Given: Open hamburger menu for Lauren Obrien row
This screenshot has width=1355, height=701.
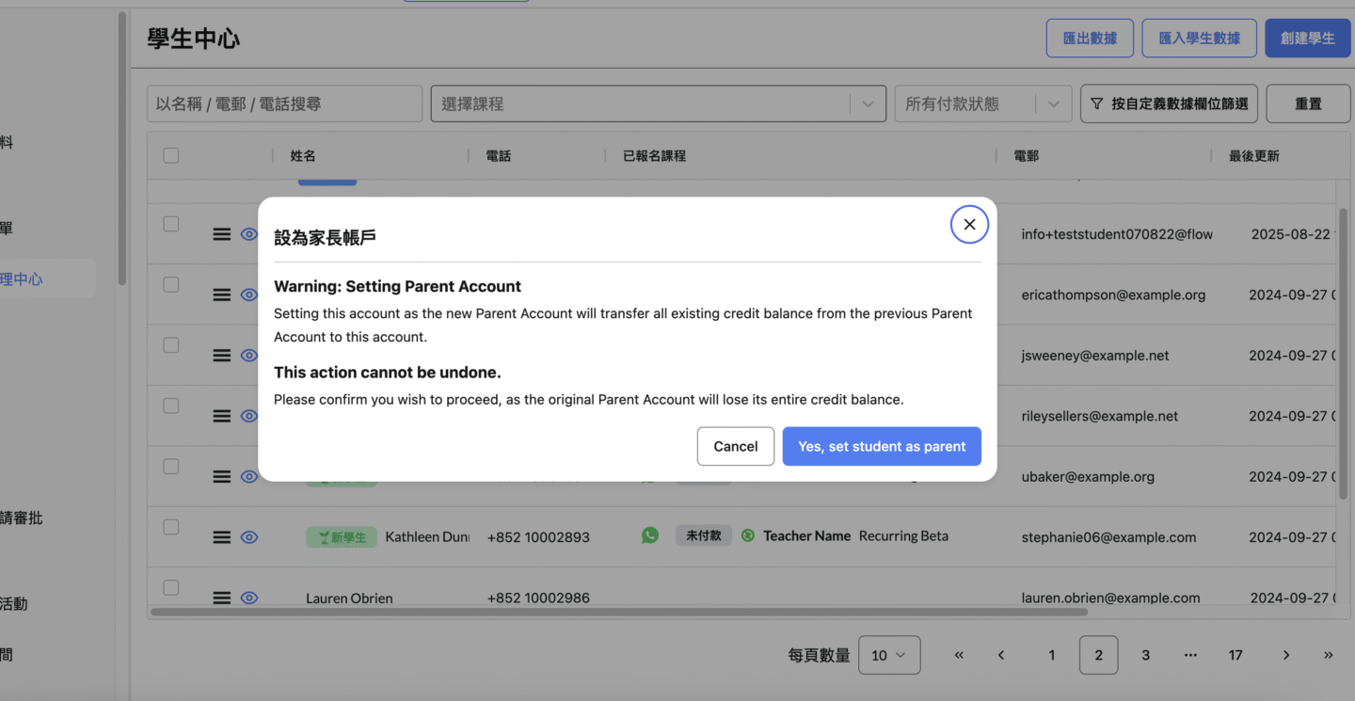Looking at the screenshot, I should point(222,597).
